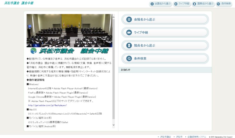Click the camera icon on large ライブ中継 button
This screenshot has width=235, height=138.
(x=129, y=32)
